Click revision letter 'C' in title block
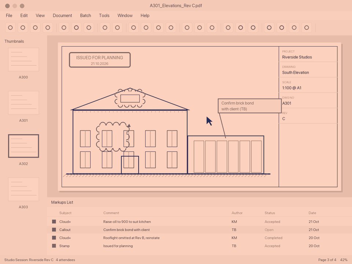The image size is (352, 264). [284, 119]
